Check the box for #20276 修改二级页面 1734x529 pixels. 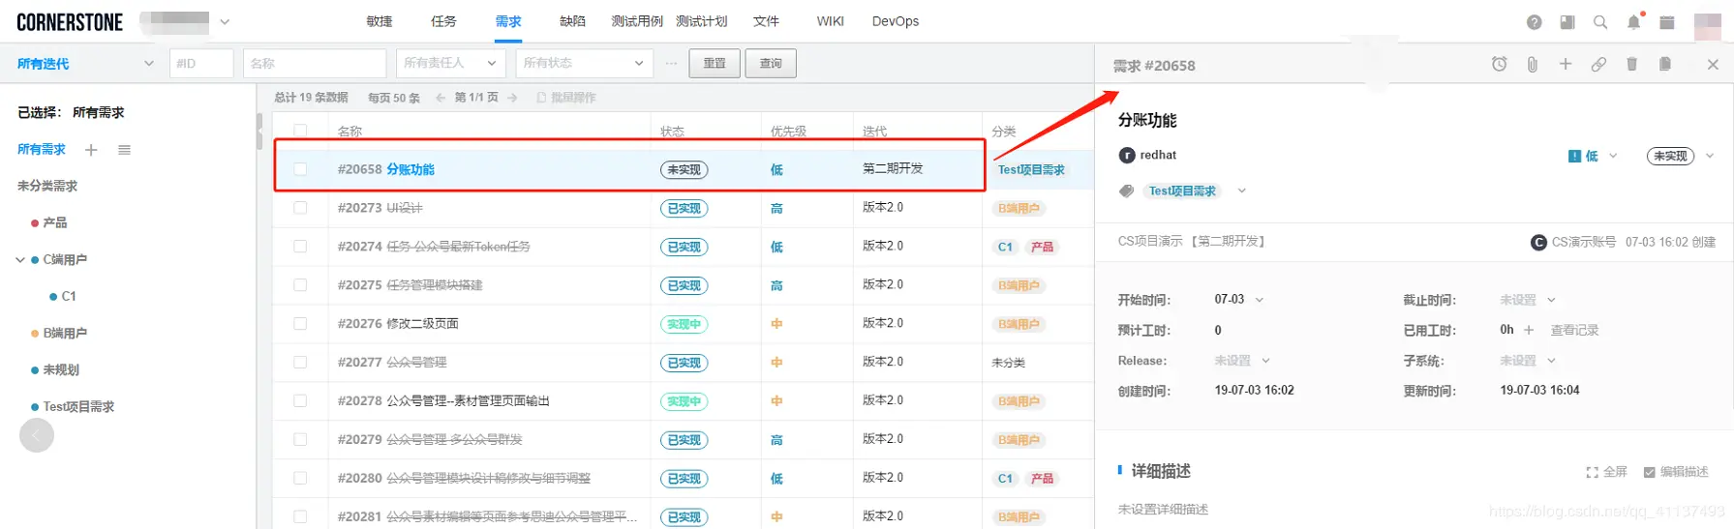click(300, 324)
